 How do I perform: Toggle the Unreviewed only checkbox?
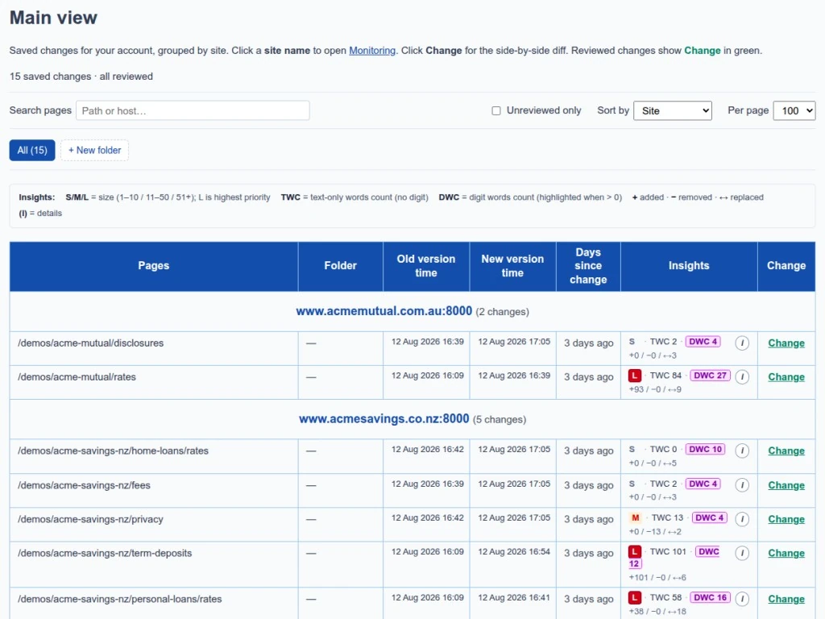tap(496, 110)
